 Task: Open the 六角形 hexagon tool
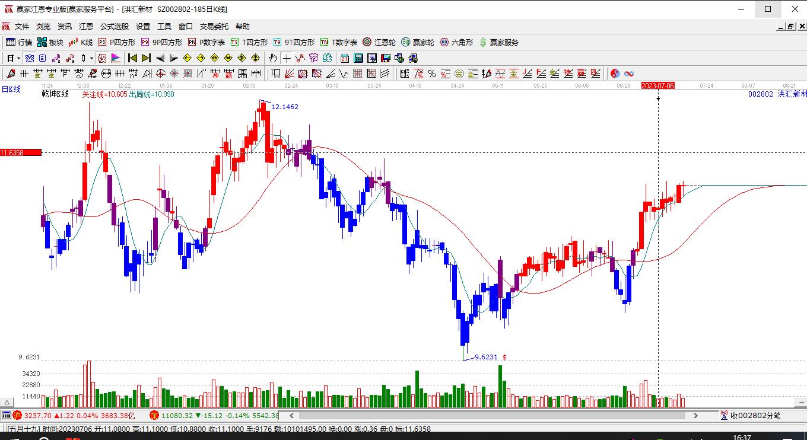[456, 42]
